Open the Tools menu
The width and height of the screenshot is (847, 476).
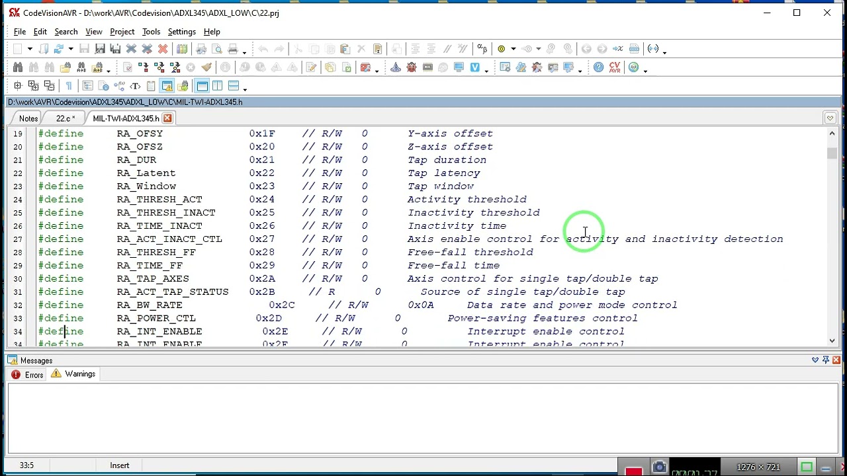pos(151,32)
